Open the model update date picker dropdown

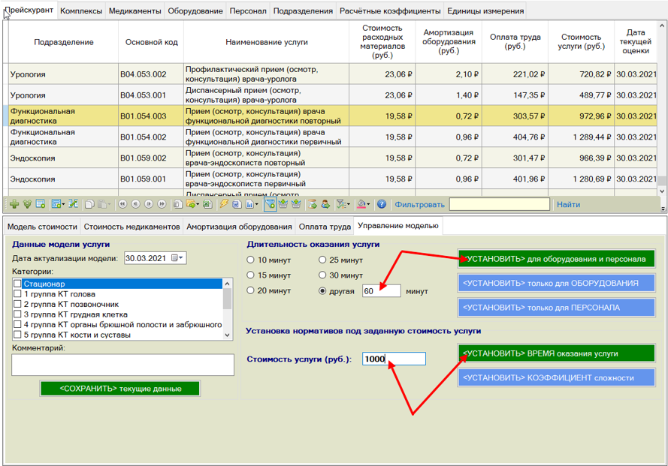(x=177, y=258)
